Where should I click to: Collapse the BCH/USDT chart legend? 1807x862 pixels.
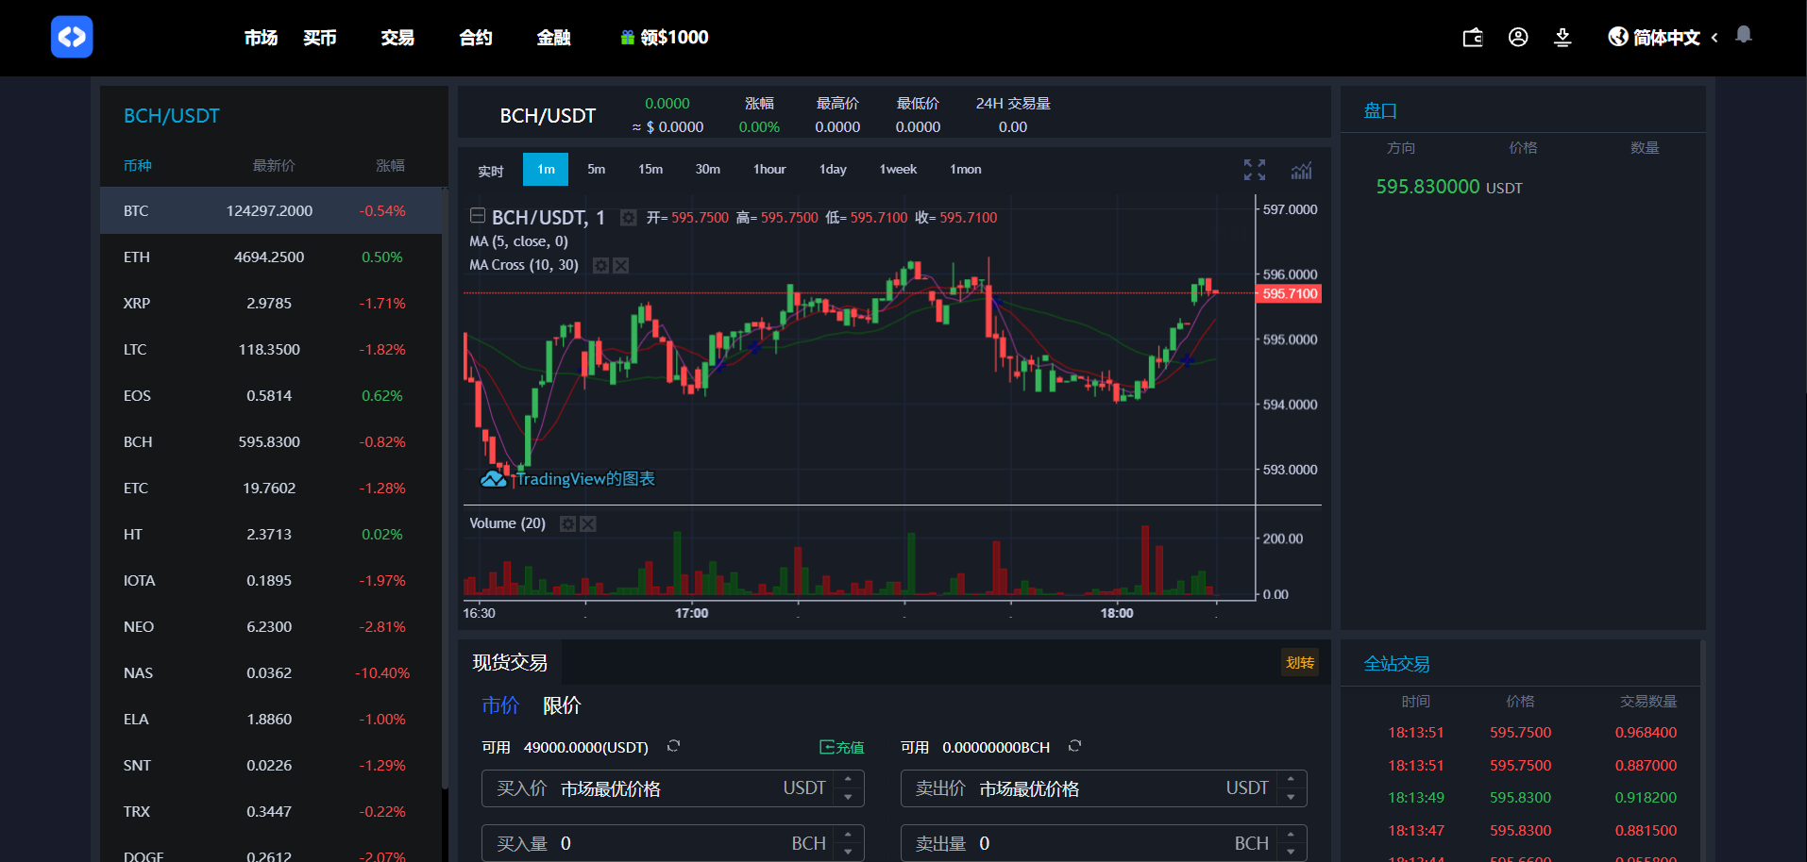pyautogui.click(x=478, y=216)
